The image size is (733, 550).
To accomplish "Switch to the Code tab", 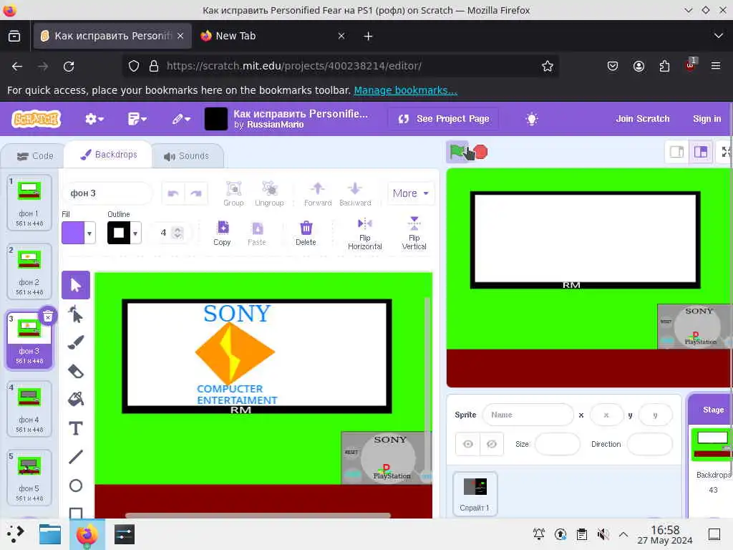I will coord(35,155).
